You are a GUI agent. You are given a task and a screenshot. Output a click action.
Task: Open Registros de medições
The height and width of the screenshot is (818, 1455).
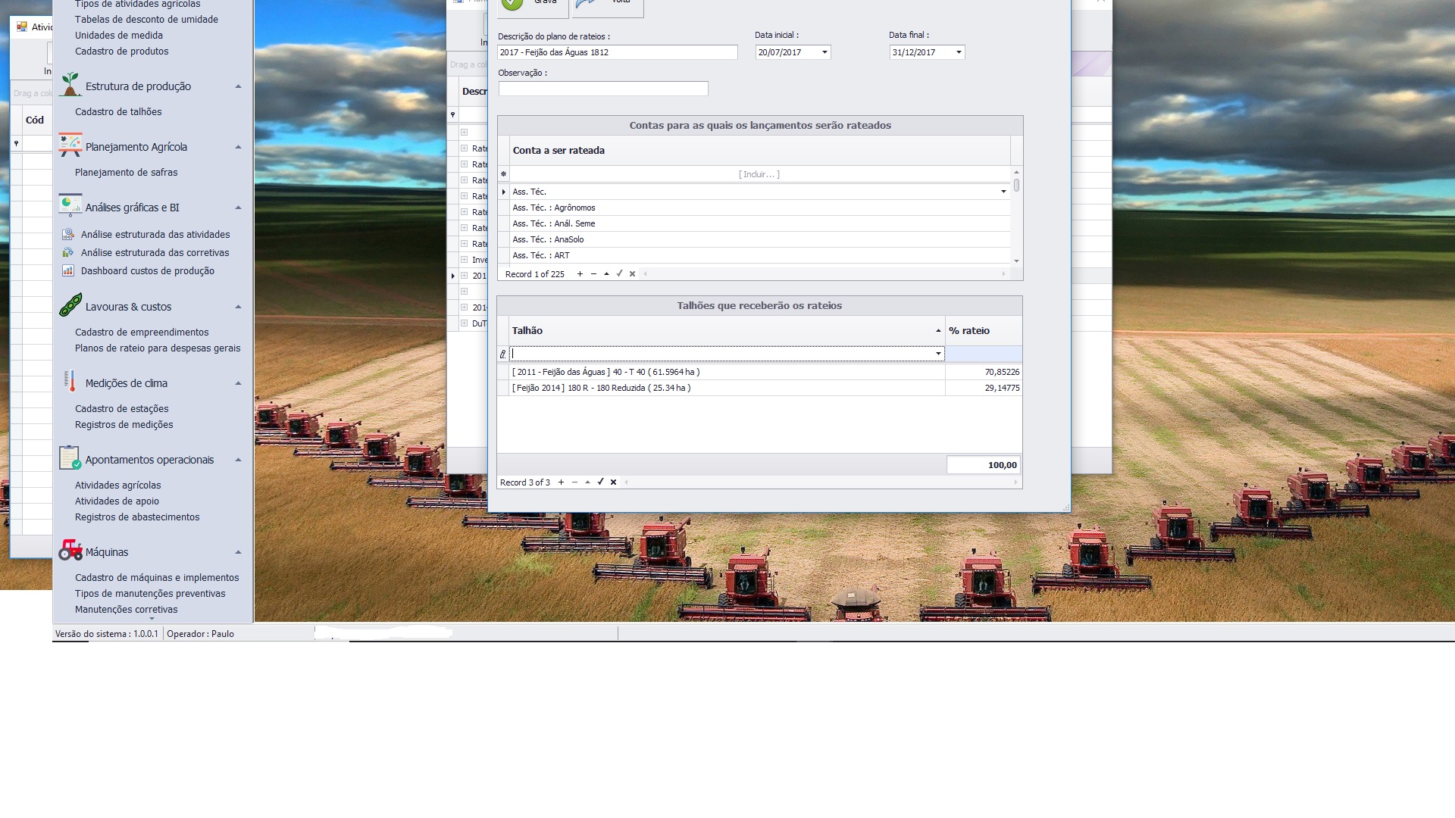point(124,425)
